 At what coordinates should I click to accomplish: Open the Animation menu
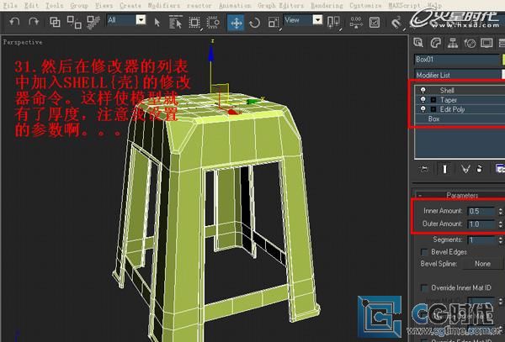[235, 6]
